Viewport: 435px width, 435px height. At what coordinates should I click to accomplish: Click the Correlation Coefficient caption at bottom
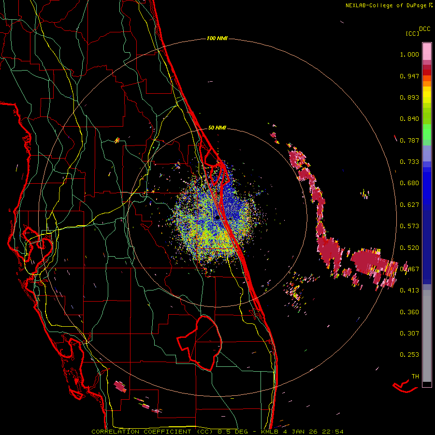coord(217,432)
